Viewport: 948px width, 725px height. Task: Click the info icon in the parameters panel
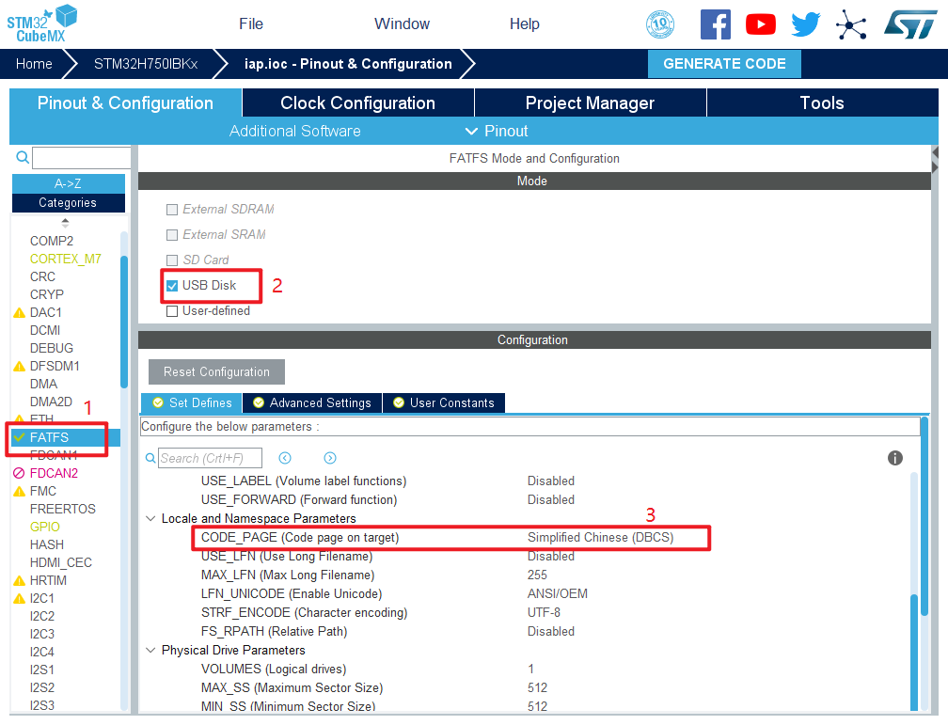[x=895, y=458]
